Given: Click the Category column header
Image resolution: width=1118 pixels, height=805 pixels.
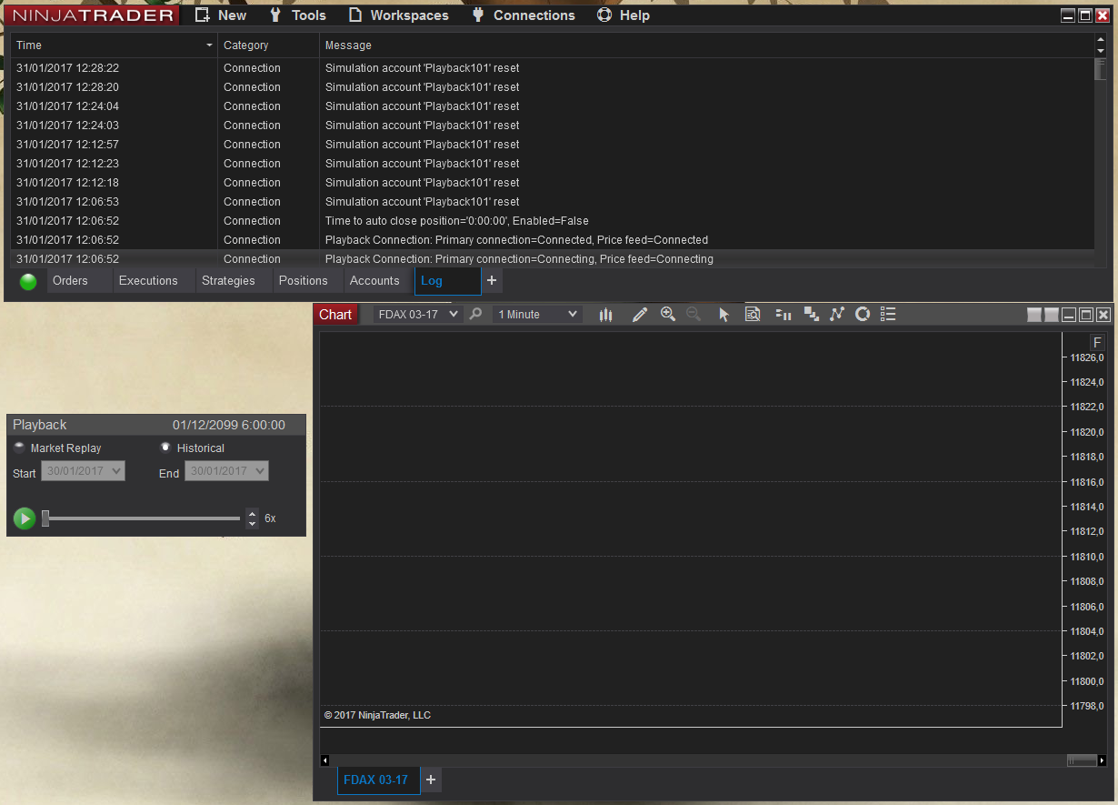Looking at the screenshot, I should (268, 45).
